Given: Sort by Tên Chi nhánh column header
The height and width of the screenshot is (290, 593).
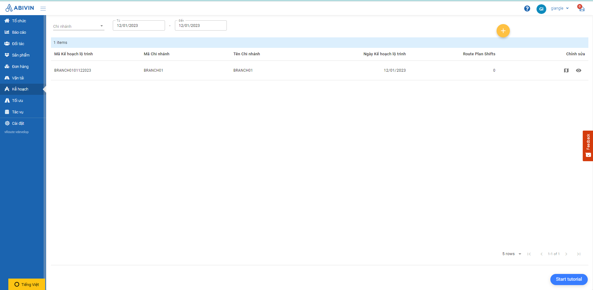Looking at the screenshot, I should pos(247,54).
